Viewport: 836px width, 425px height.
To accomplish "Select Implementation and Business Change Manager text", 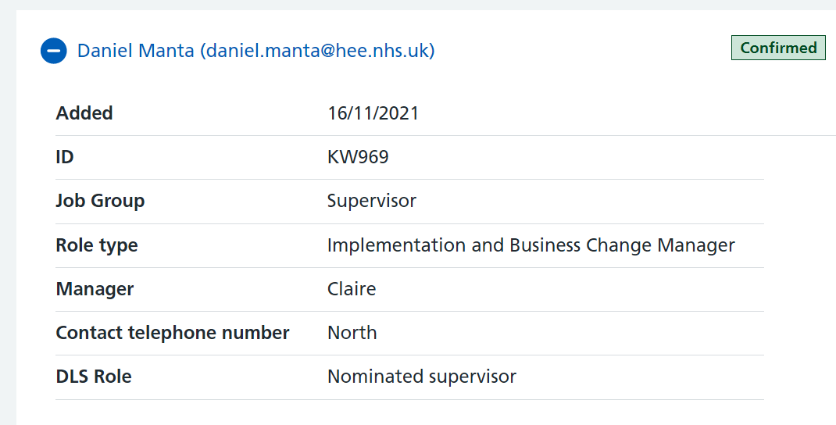I will (531, 245).
